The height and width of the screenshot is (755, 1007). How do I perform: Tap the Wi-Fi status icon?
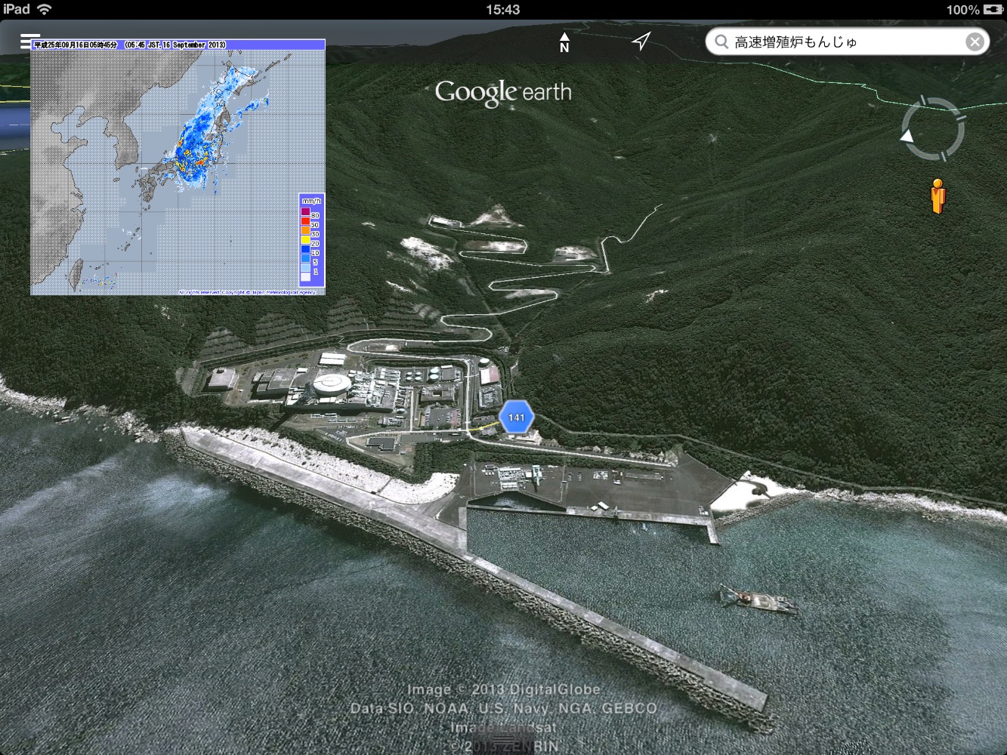click(x=45, y=9)
